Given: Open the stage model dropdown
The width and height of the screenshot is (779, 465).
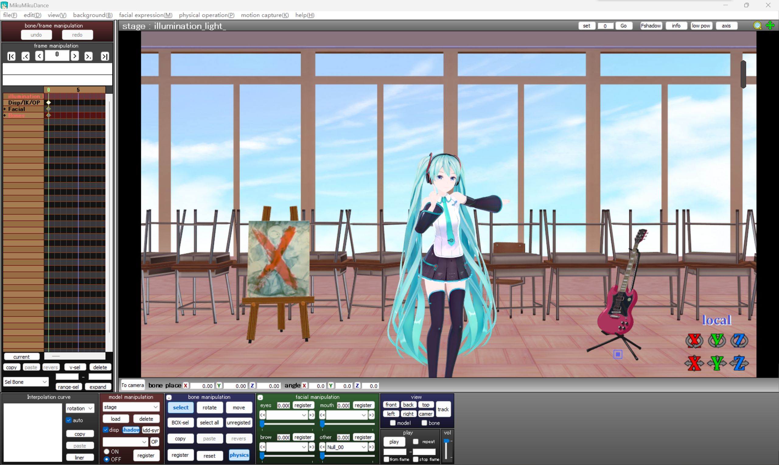Looking at the screenshot, I should (131, 407).
